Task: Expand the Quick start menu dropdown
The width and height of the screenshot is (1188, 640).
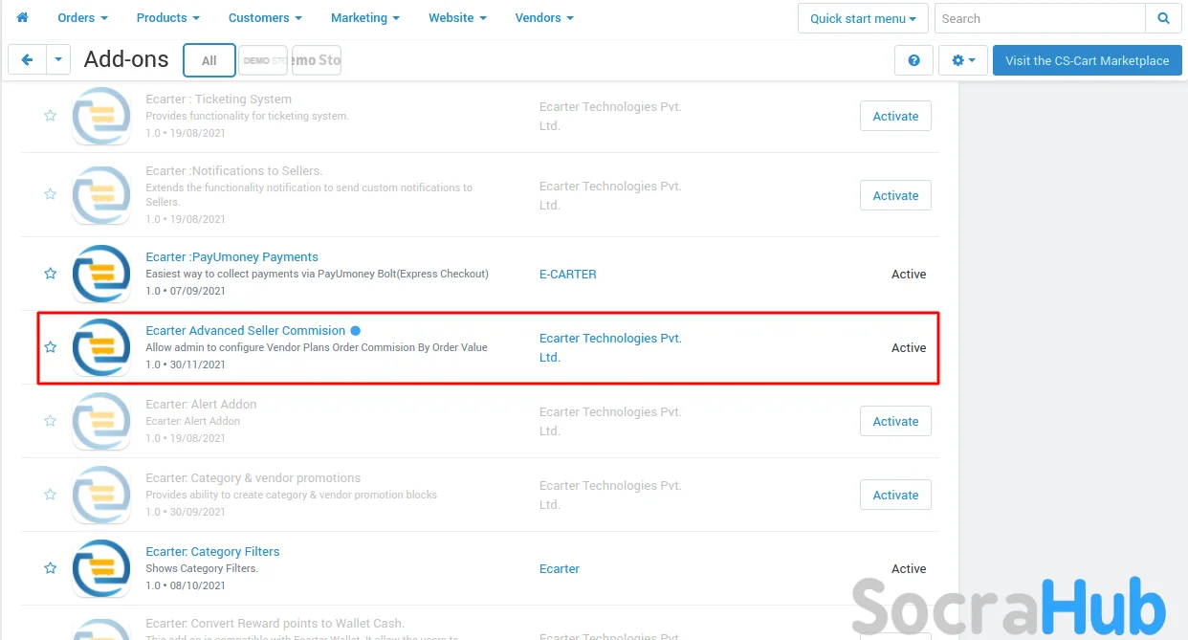Action: 863,18
